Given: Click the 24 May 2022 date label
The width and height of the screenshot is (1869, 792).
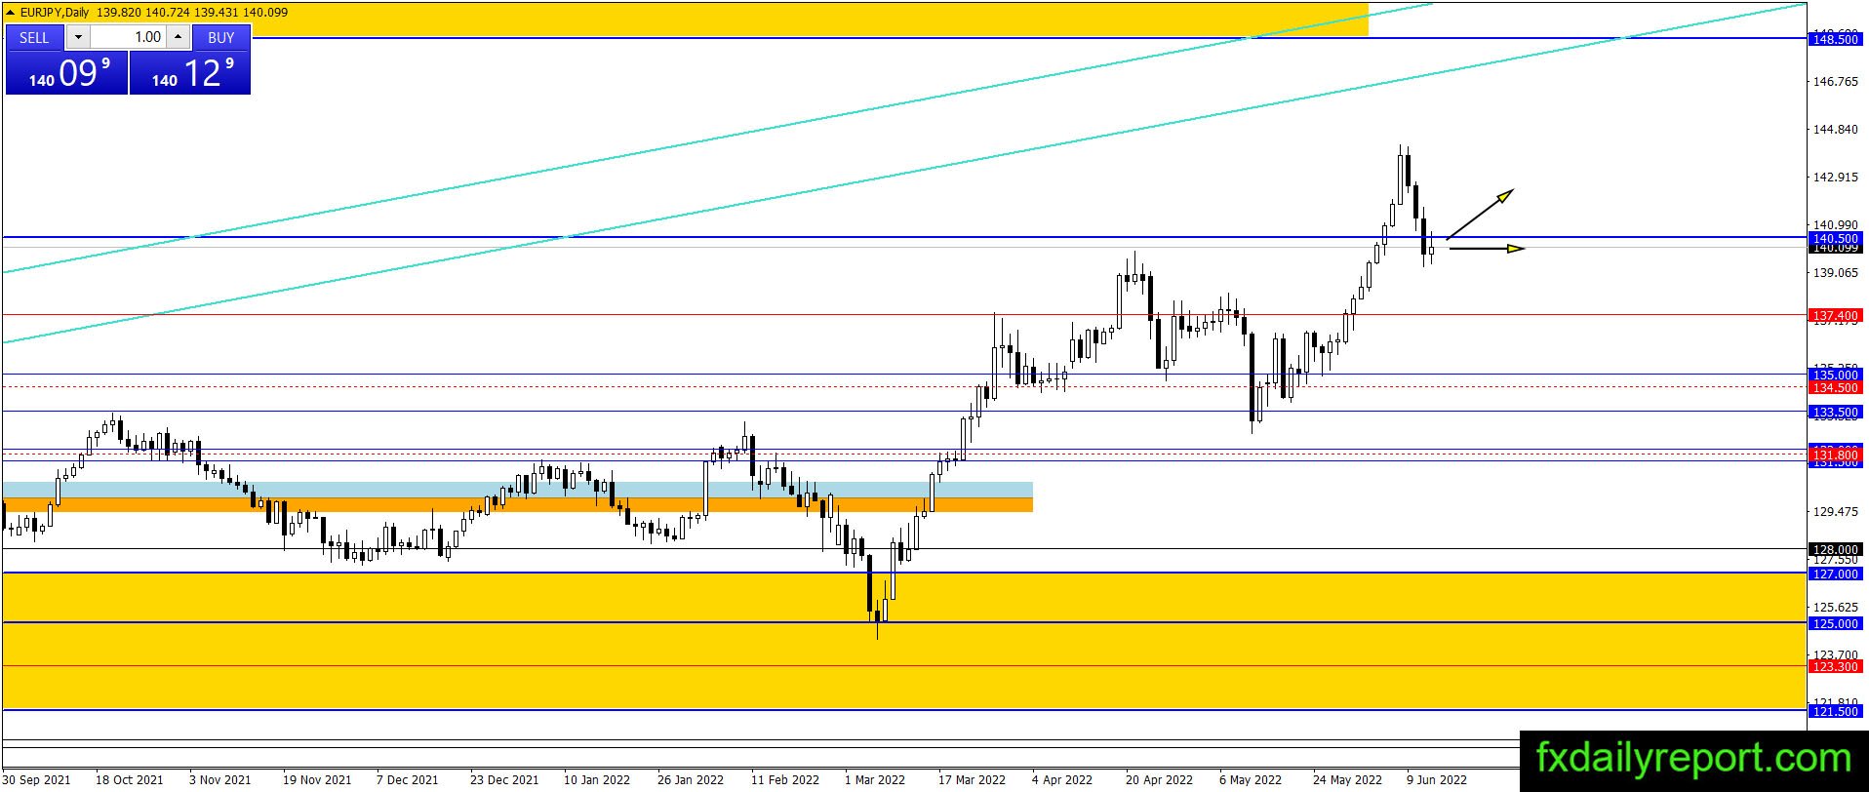Looking at the screenshot, I should click(1347, 779).
